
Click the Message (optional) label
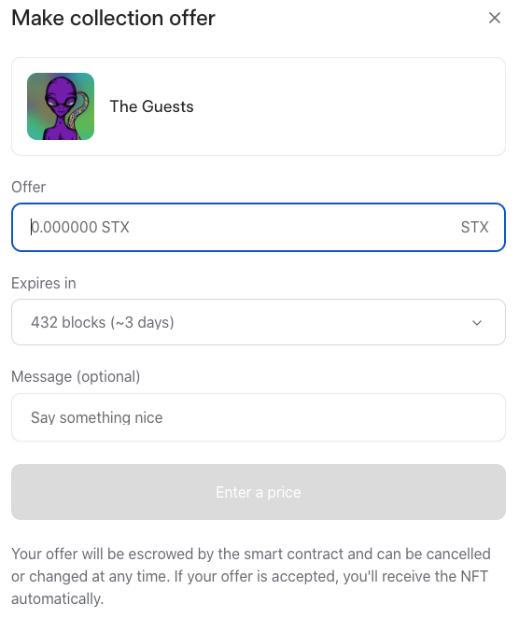click(76, 376)
